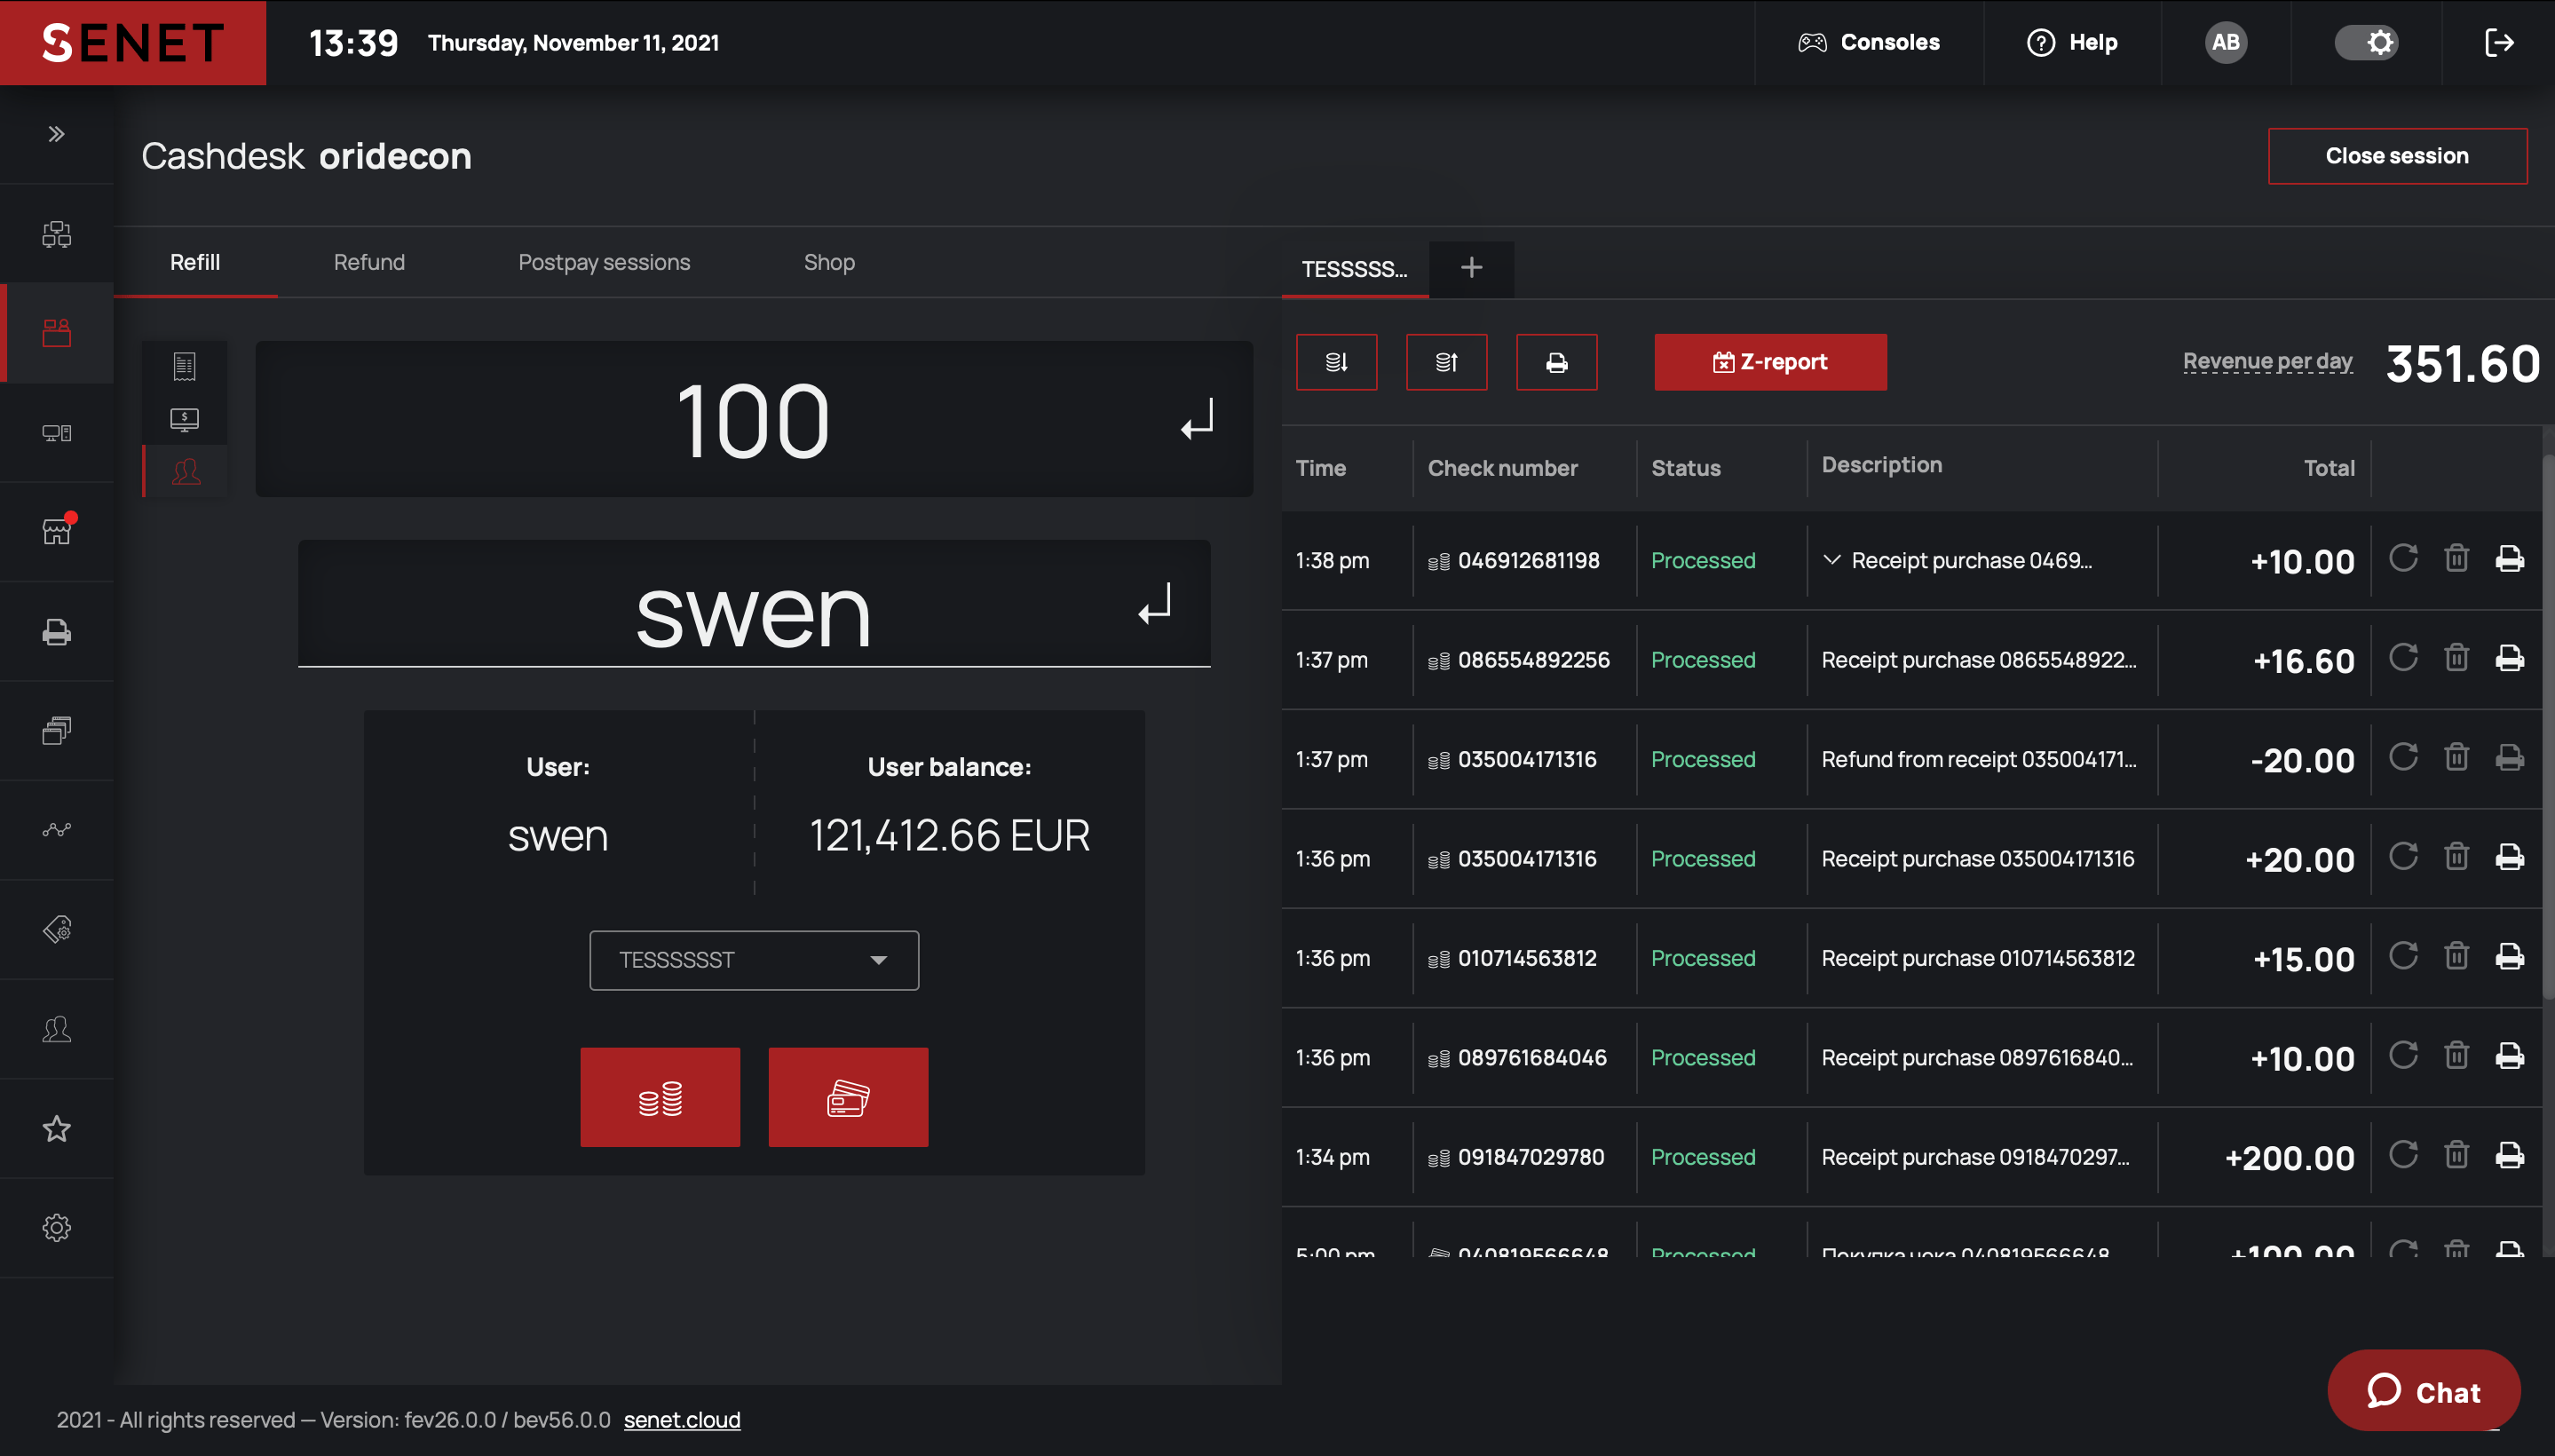The height and width of the screenshot is (1456, 2555).
Task: Switch to the Refund tab
Action: tap(369, 262)
